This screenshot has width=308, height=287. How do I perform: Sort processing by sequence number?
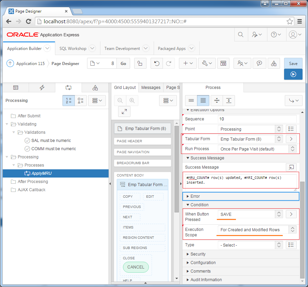69,101
